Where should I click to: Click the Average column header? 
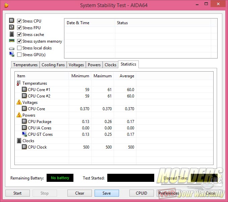(x=125, y=76)
